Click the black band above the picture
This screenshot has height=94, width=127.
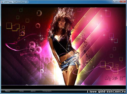63,6
